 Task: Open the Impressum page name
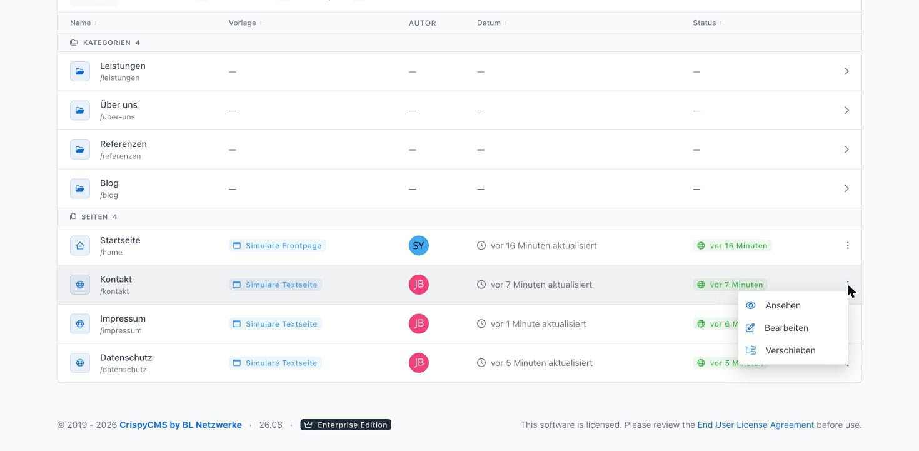click(123, 318)
